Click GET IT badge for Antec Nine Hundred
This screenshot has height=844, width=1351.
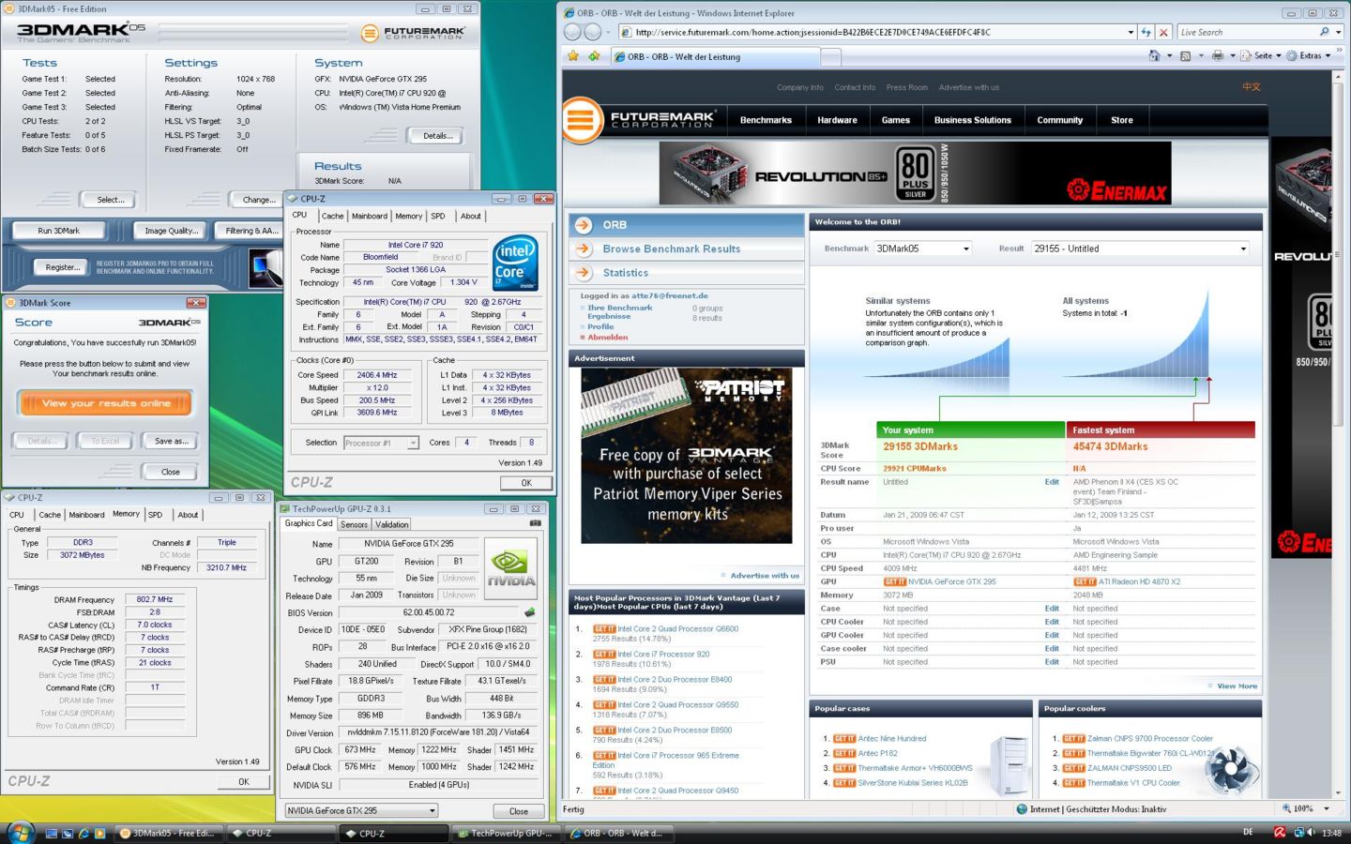844,738
